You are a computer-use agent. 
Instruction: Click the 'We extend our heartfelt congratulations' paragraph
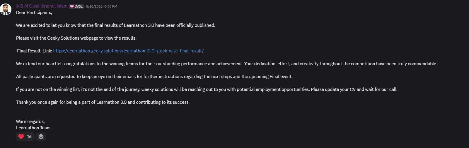pos(226,64)
